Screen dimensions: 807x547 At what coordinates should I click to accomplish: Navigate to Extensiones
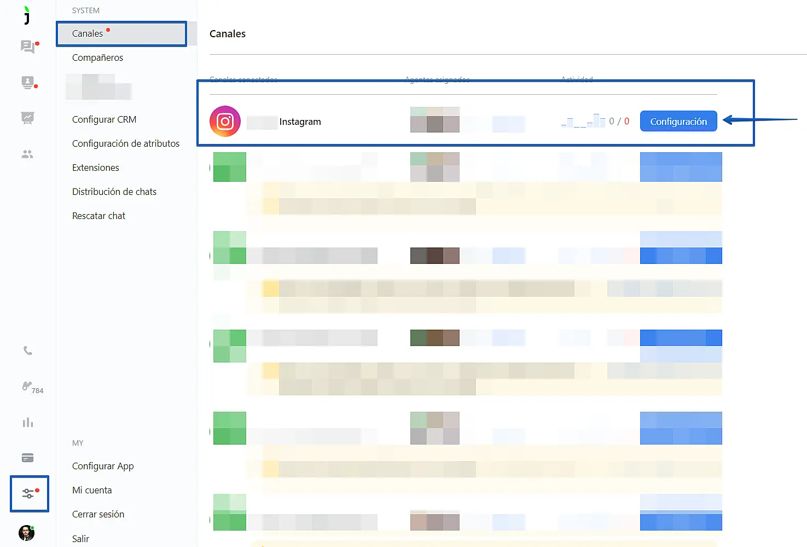click(x=96, y=168)
